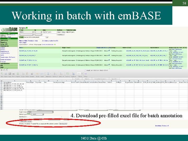Click the Redo icon in Excel toolbar

[42, 74]
